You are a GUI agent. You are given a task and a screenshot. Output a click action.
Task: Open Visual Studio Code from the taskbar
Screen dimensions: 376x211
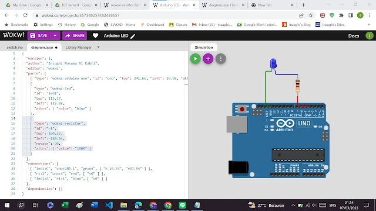click(109, 205)
